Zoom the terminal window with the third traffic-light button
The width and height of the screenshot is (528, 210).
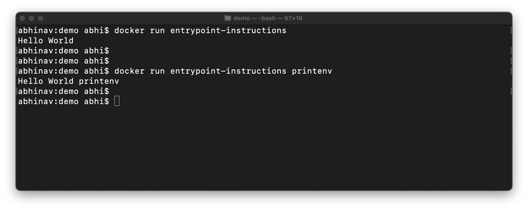click(41, 18)
